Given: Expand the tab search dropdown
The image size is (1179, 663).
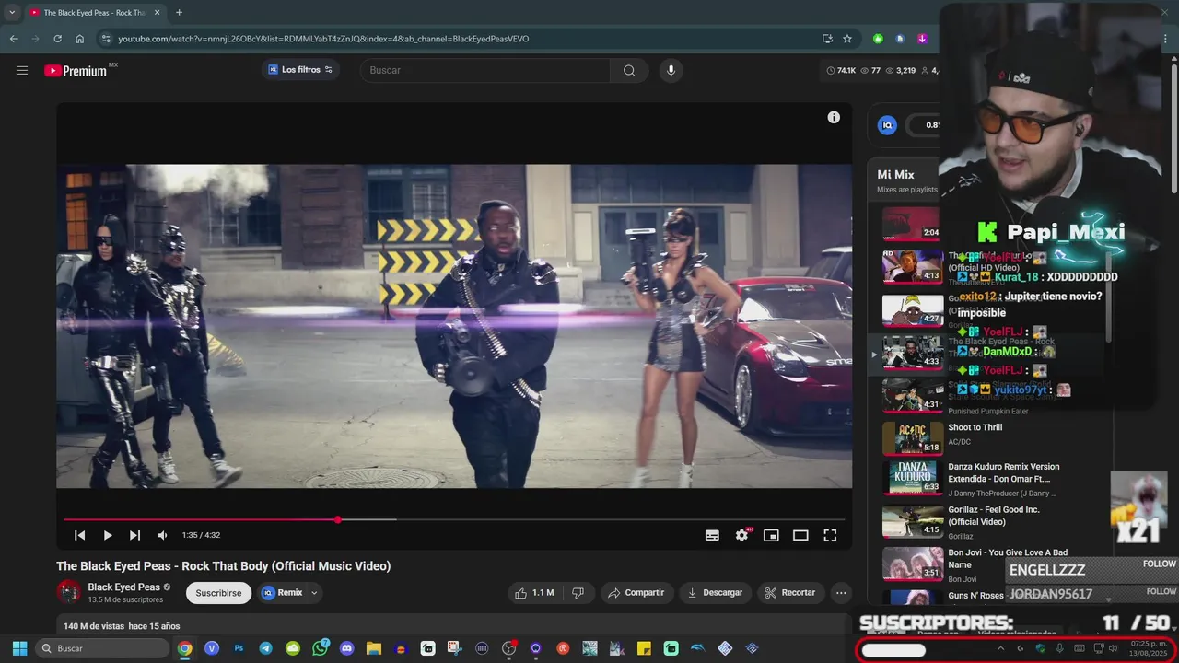Looking at the screenshot, I should (x=12, y=13).
